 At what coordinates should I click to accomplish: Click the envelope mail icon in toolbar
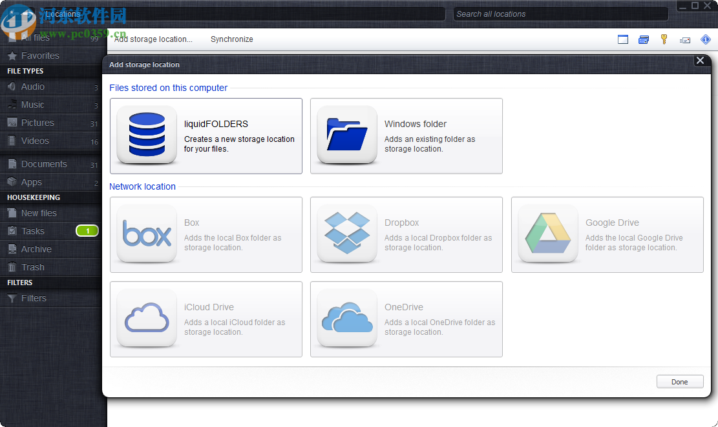[685, 40]
